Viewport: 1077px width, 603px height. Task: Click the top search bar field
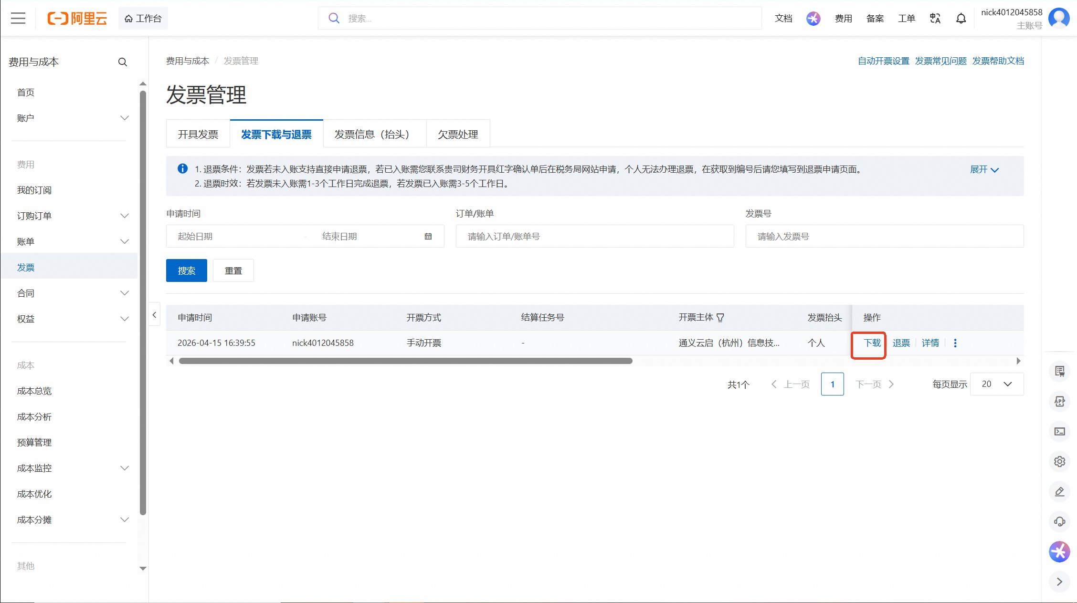(x=539, y=19)
